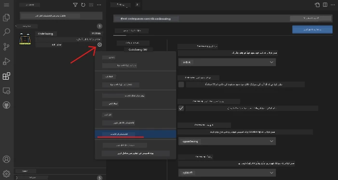Click the filter extensions funnel icon

(x=75, y=5)
